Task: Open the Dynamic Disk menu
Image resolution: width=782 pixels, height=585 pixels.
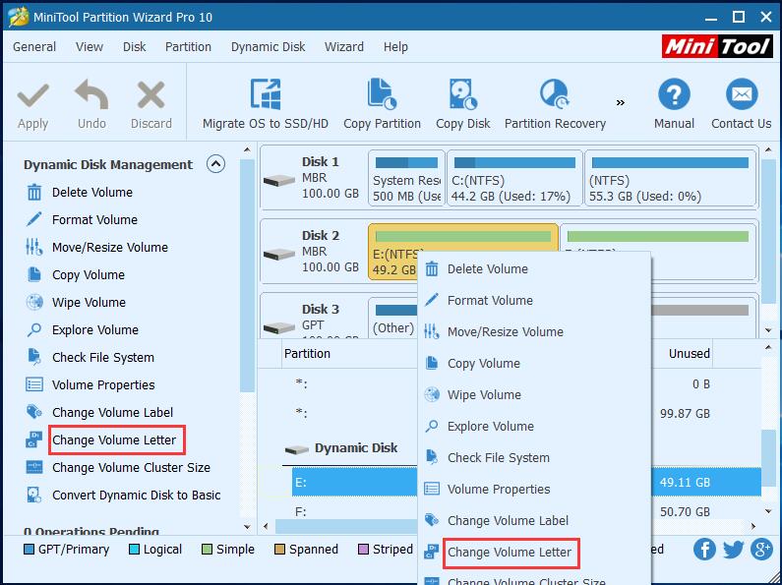Action: tap(268, 47)
